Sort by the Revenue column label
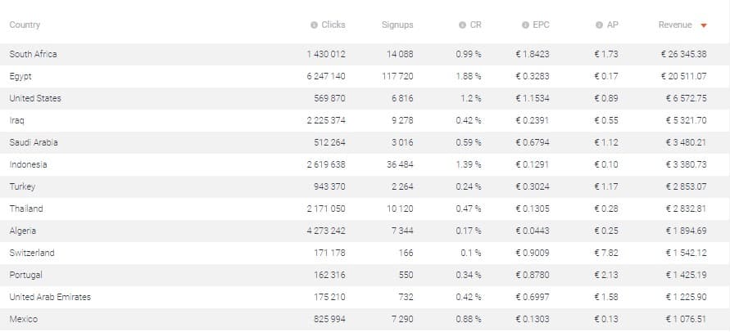This screenshot has height=332, width=730. (x=675, y=25)
